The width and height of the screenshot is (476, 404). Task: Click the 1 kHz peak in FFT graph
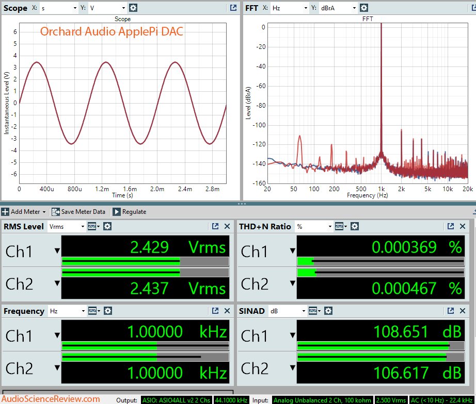tap(382, 91)
